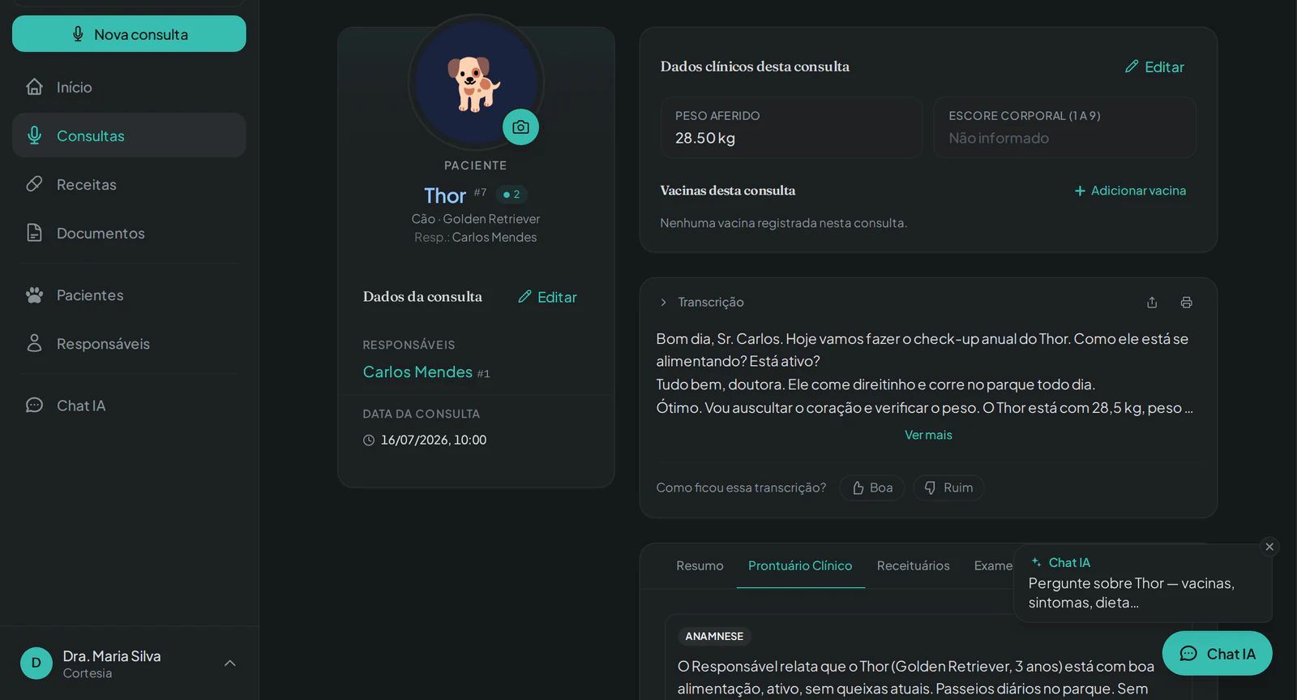Open Responsáveis section in sidebar
The height and width of the screenshot is (700, 1297).
click(129, 344)
